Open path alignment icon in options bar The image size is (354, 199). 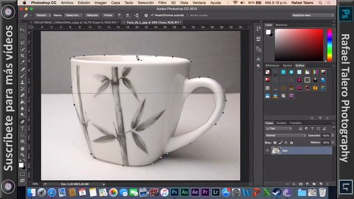pos(128,15)
